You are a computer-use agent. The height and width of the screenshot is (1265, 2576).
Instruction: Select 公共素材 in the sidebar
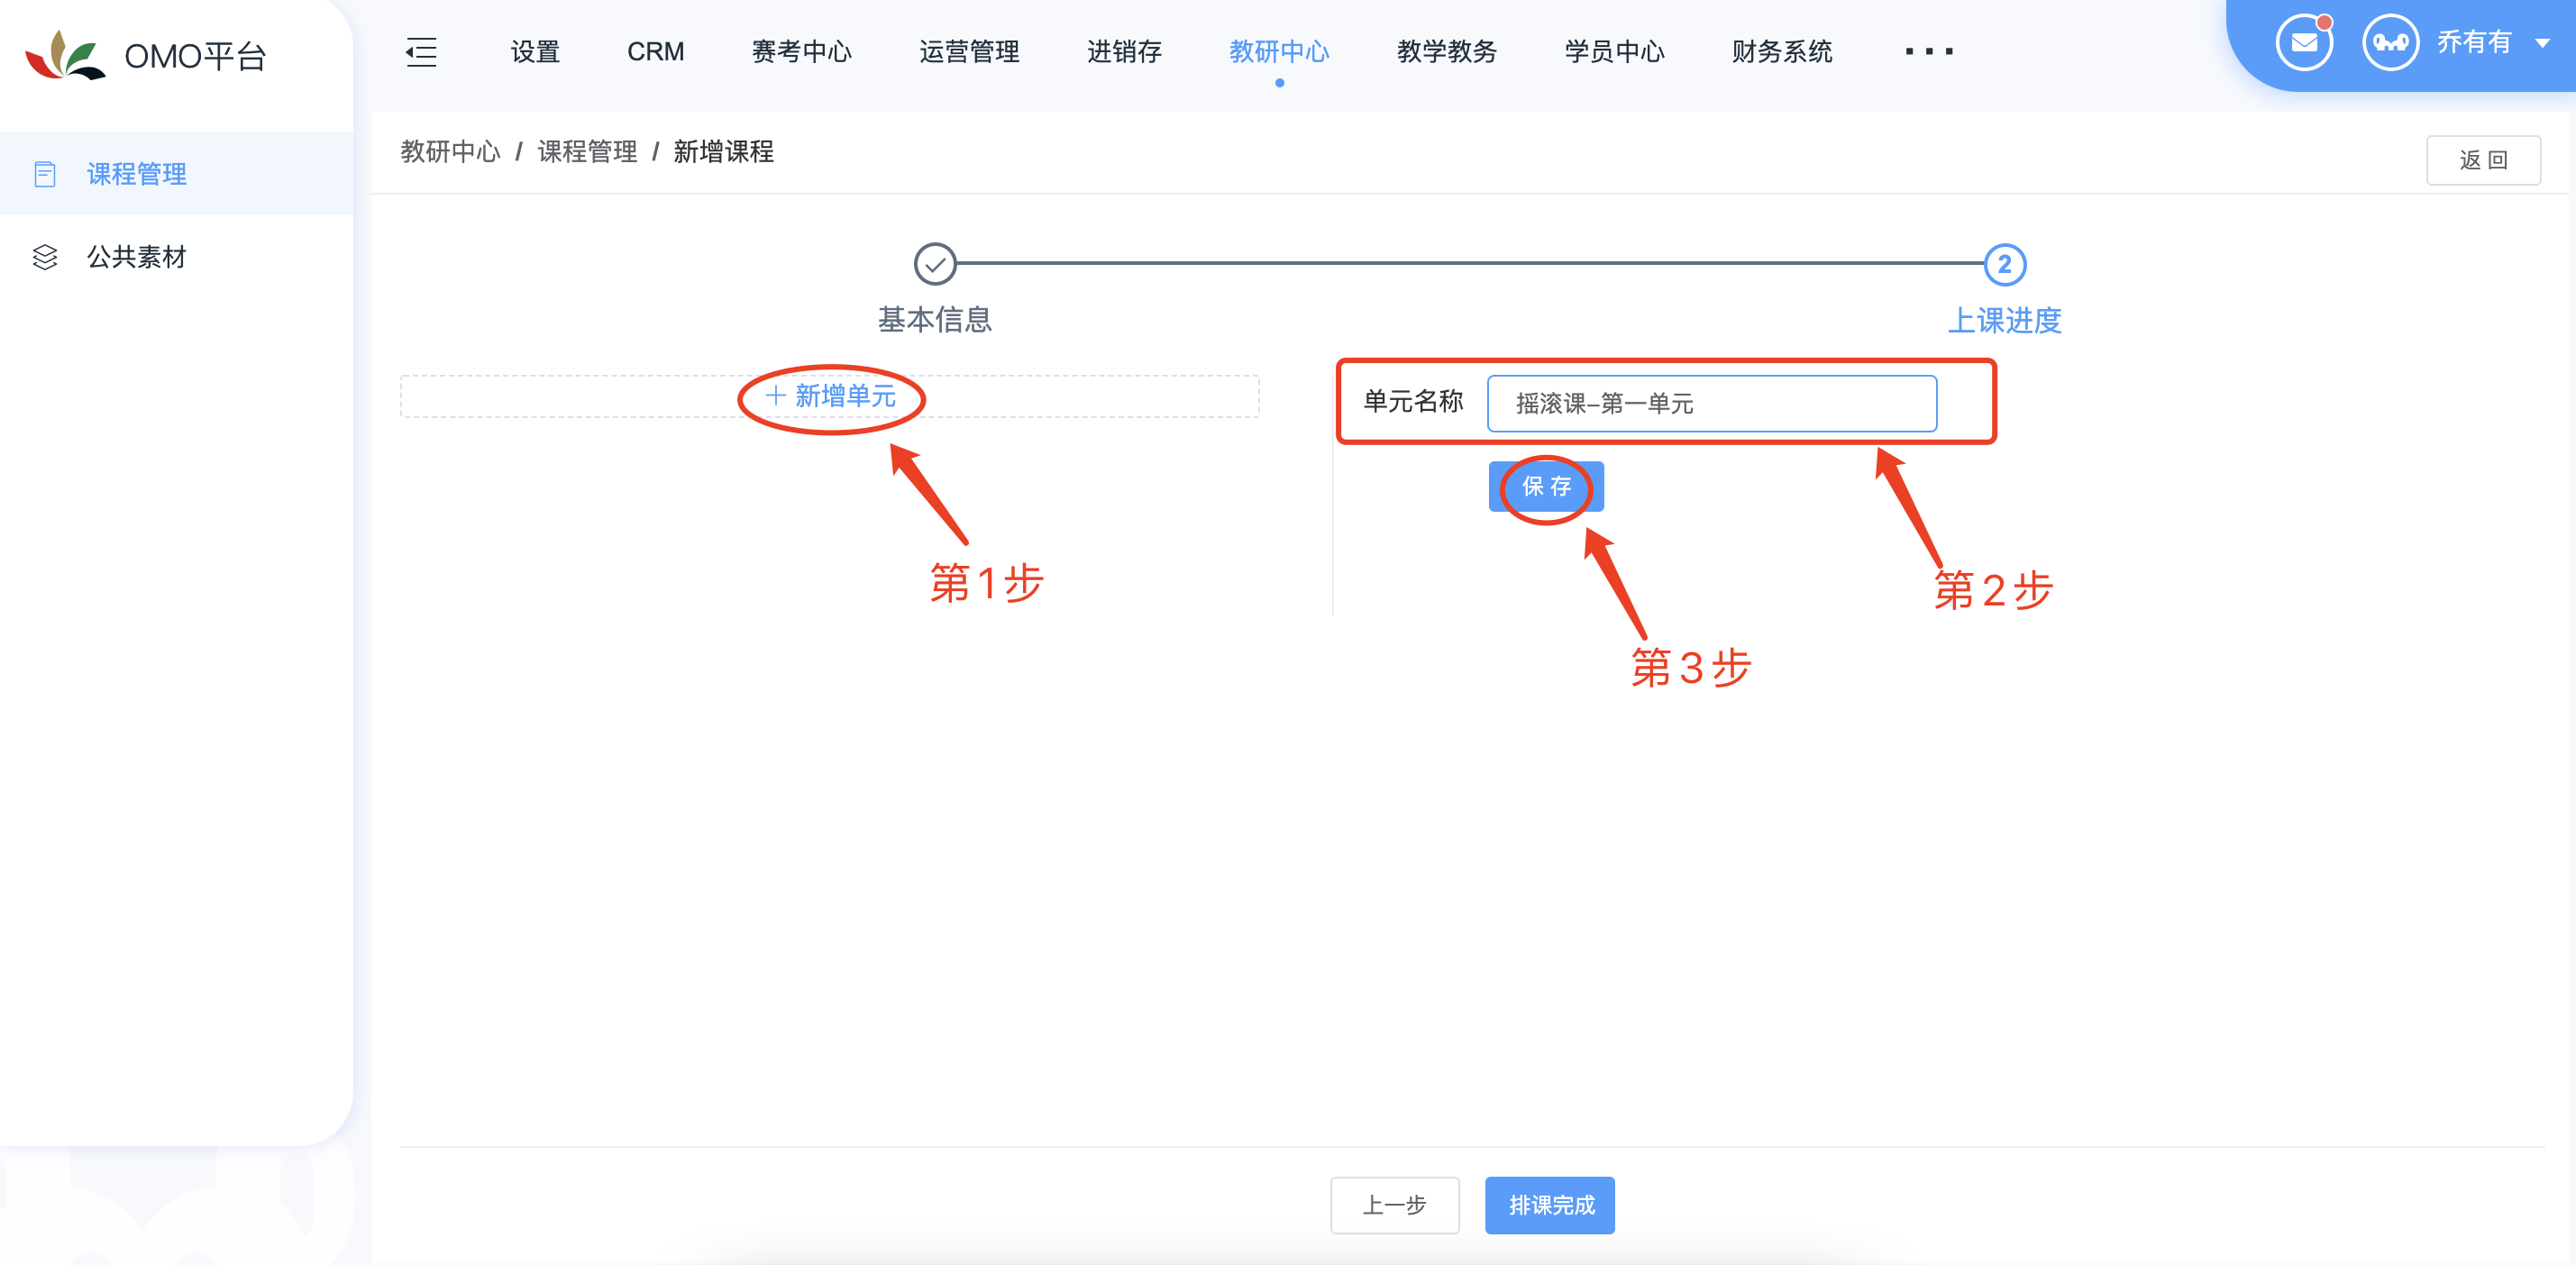tap(176, 257)
